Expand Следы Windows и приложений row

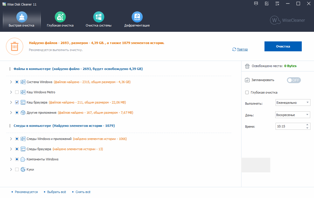[11, 139]
